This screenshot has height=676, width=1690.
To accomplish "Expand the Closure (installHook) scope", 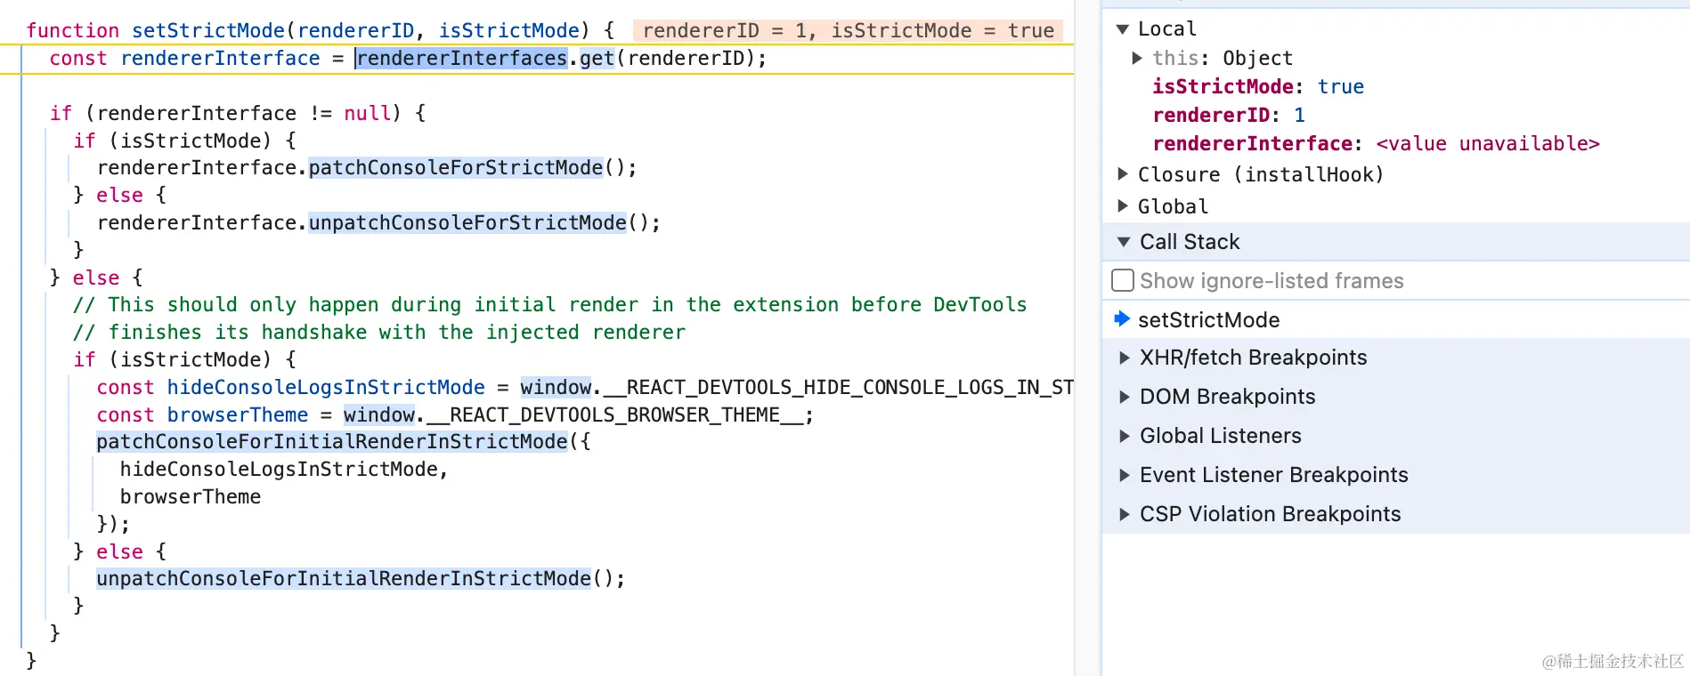I will coord(1123,174).
